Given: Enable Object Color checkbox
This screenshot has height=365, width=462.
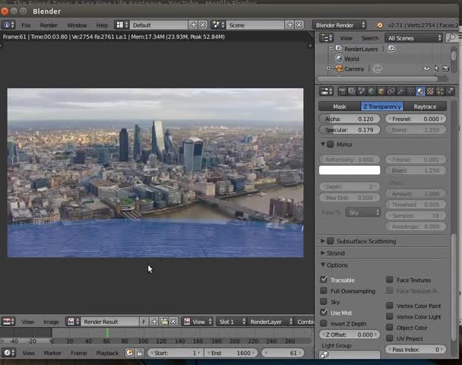Looking at the screenshot, I should [x=390, y=327].
